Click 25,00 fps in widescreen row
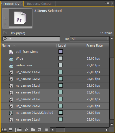This screenshot has width=115, height=133. 93,65
